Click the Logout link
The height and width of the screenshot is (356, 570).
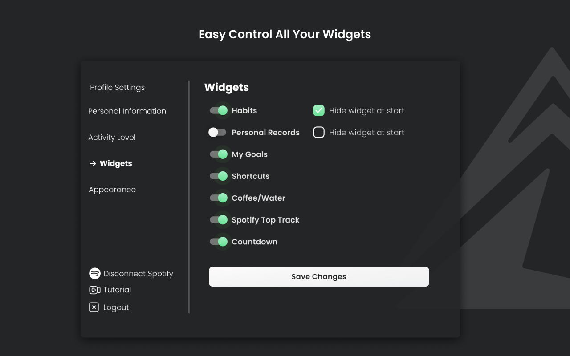tap(116, 307)
